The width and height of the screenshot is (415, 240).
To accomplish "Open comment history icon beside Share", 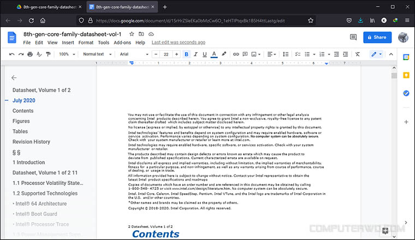I will (x=353, y=37).
